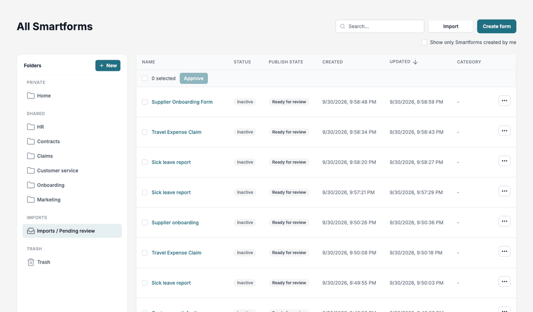Open ellipsis menu for Travel Expense Claim created 9:58:34 PM
Screen dimensions: 533x312
504,130
